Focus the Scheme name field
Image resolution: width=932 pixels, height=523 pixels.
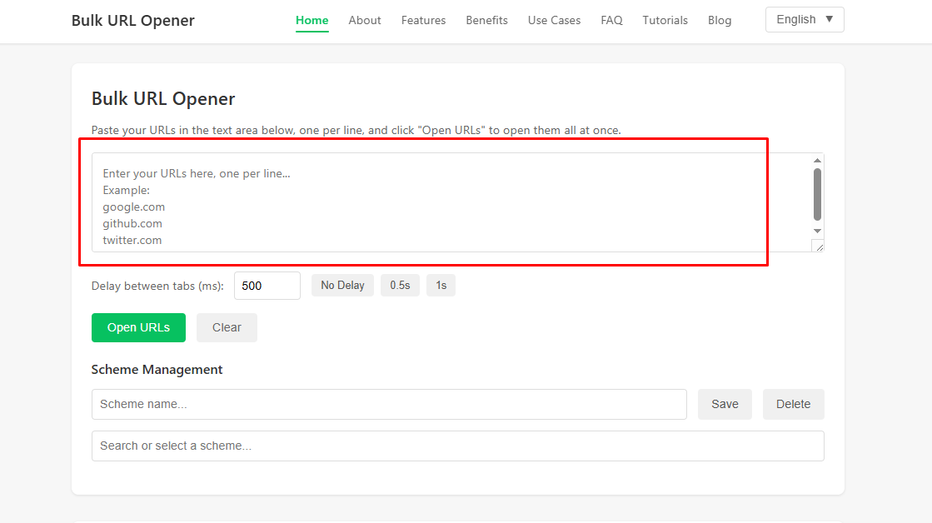(389, 404)
